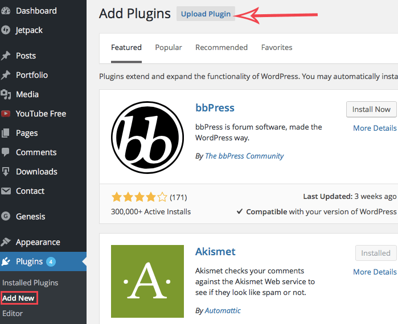Click the Genesis icon in sidebar
This screenshot has width=398, height=324.
6,217
